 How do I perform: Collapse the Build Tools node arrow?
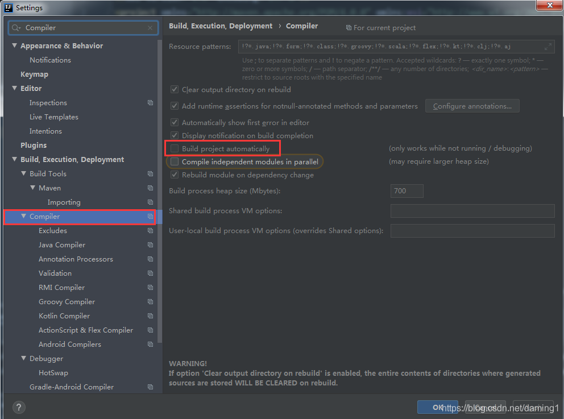tap(24, 173)
